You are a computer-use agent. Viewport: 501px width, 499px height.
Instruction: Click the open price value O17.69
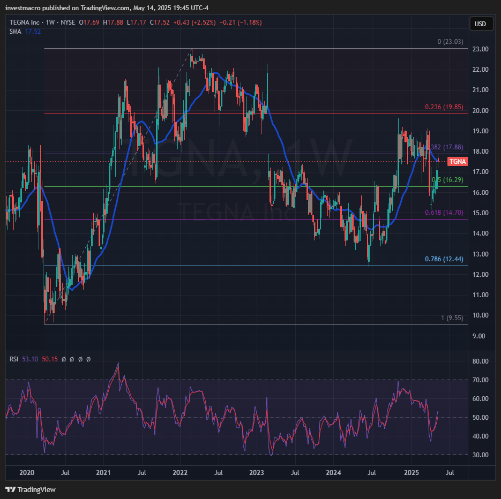(89, 22)
